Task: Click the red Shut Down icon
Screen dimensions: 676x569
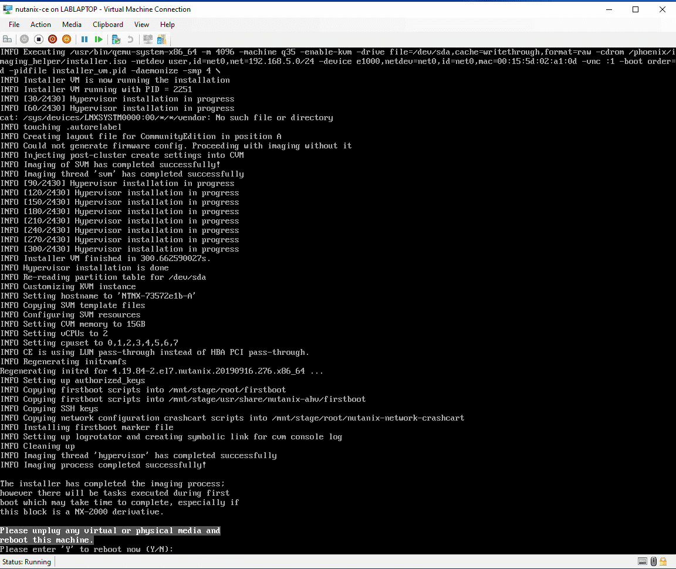Action: [52, 39]
